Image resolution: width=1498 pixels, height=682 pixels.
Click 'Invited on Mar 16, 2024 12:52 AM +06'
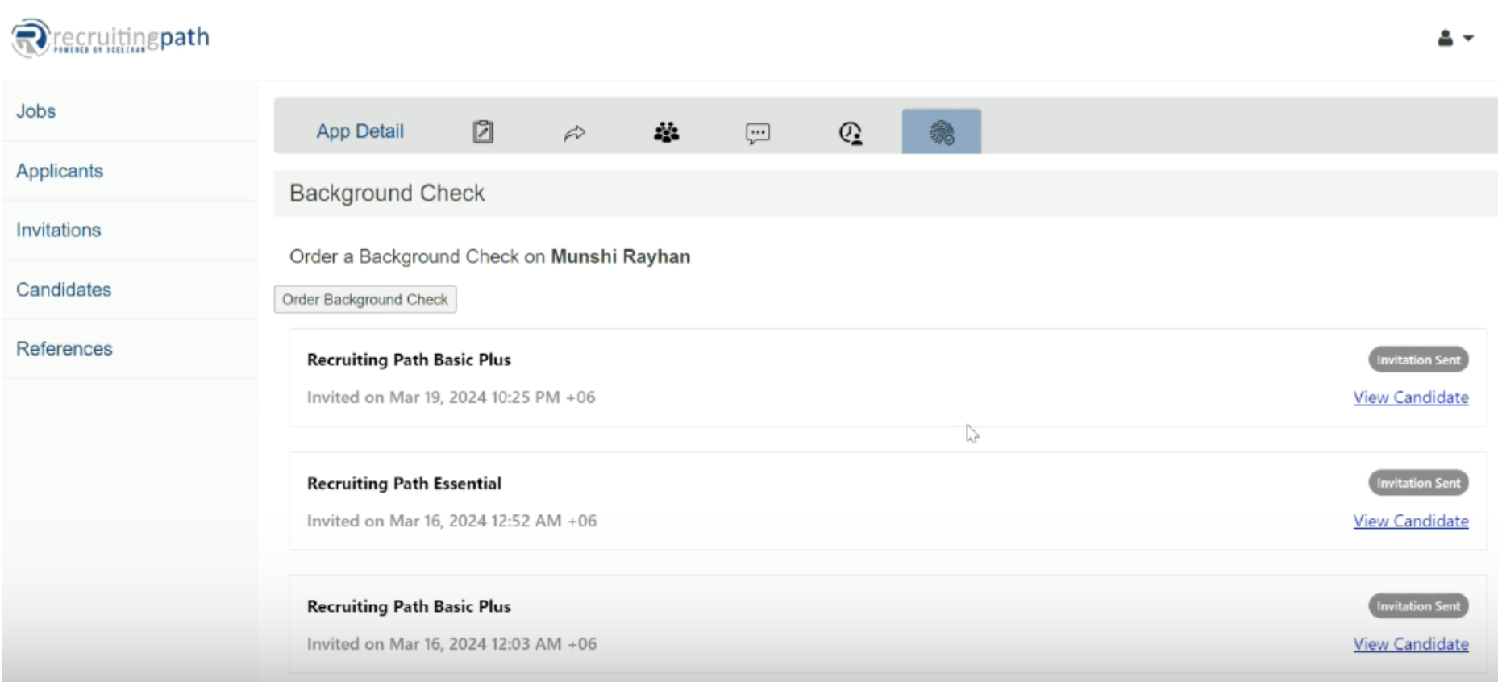point(451,521)
